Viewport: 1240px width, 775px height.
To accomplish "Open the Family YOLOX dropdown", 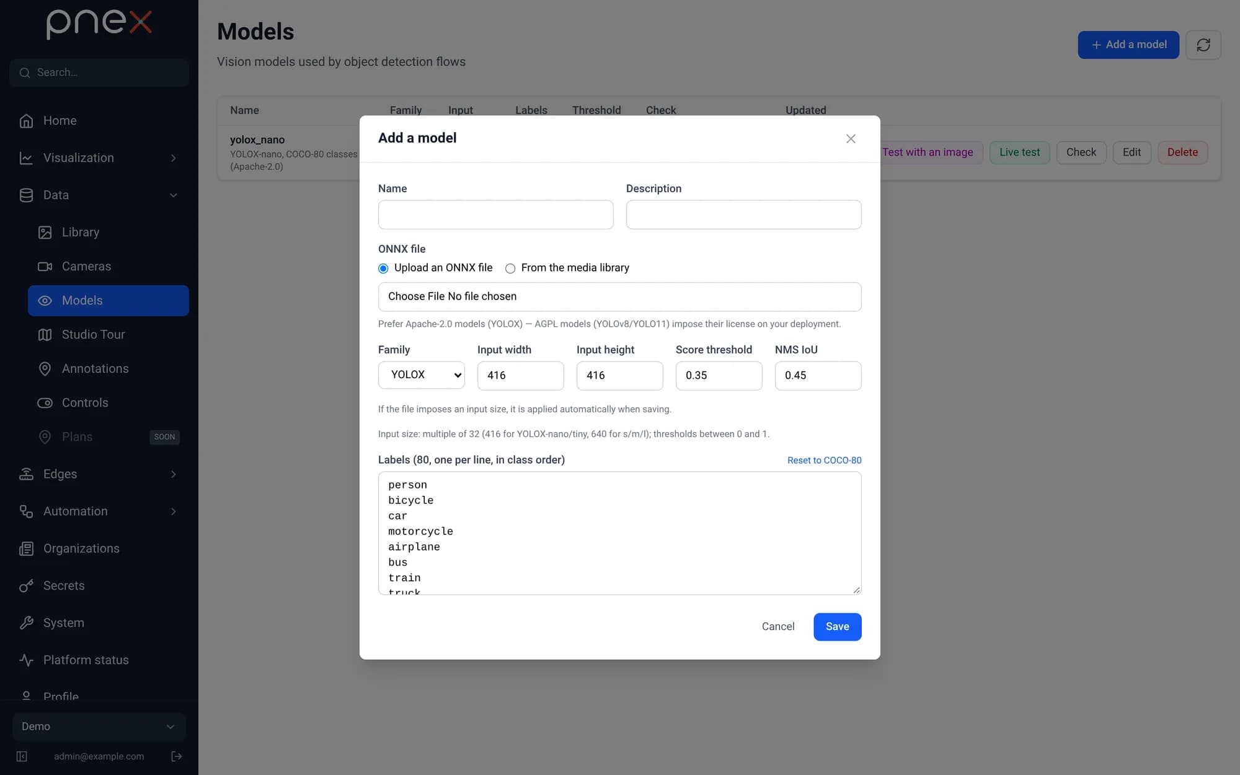I will [422, 375].
